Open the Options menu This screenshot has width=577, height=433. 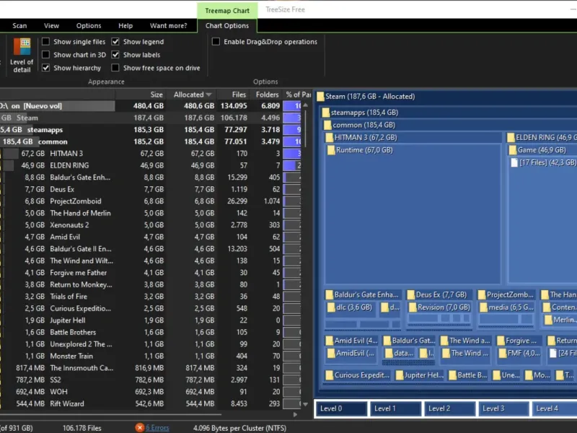pos(89,25)
